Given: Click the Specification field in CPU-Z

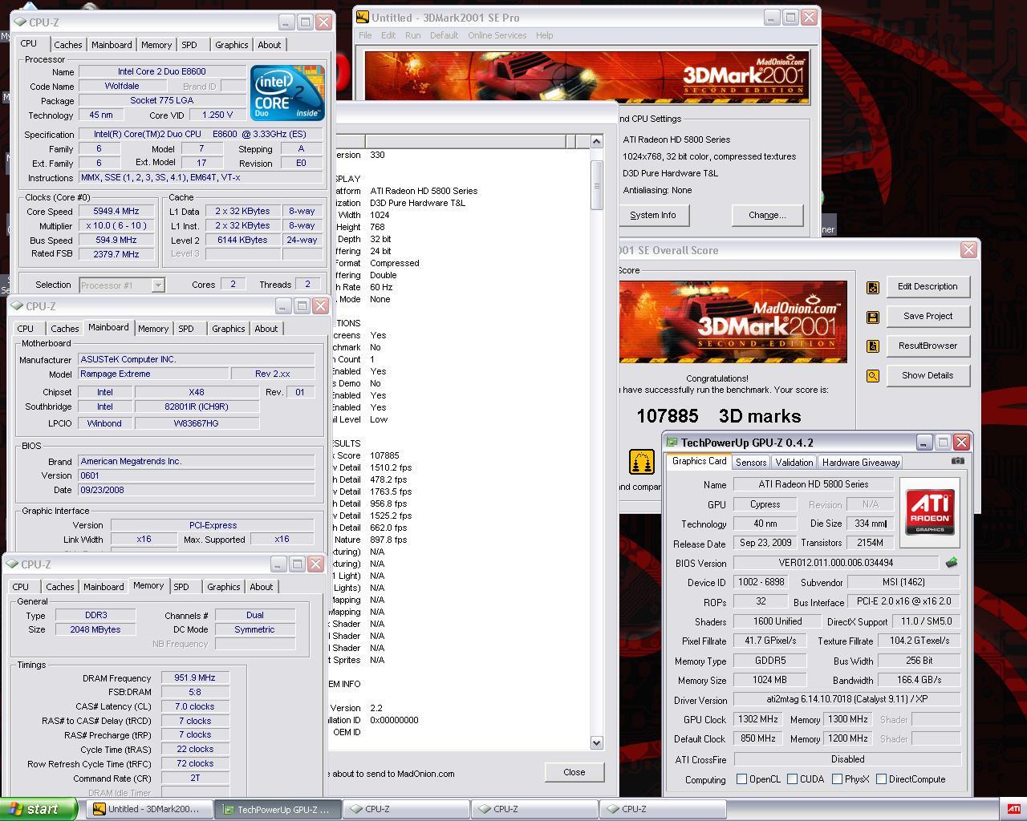Looking at the screenshot, I should tap(201, 135).
